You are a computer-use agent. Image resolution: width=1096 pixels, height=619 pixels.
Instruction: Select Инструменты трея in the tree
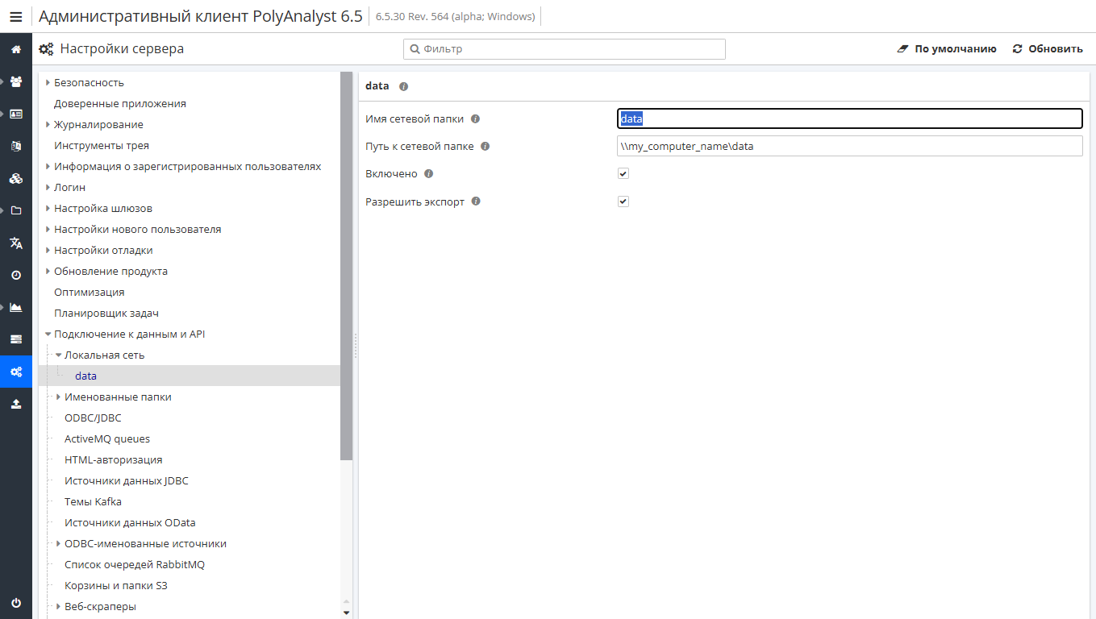tap(102, 145)
